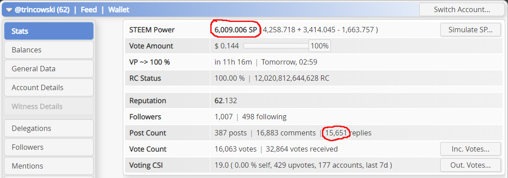
Task: Select the Stats sidebar tab
Action: [49, 31]
